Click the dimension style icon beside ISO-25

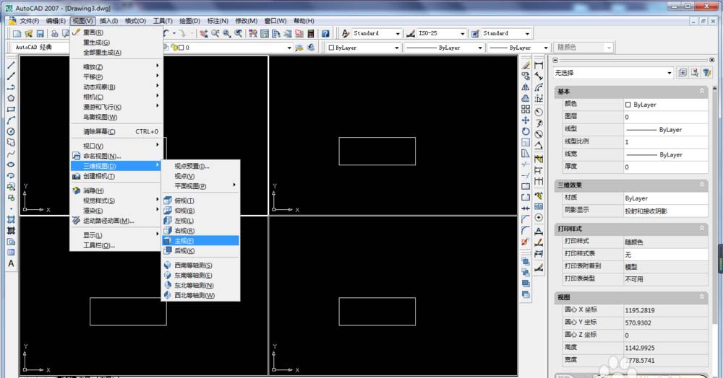pyautogui.click(x=411, y=34)
